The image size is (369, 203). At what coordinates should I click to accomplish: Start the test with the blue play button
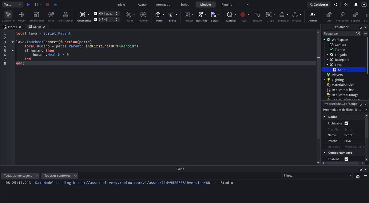pos(29,5)
